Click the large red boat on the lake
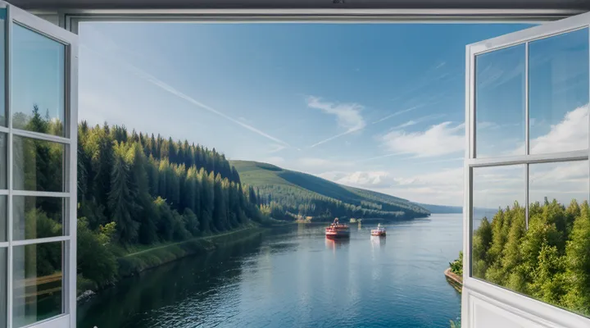 (337, 230)
